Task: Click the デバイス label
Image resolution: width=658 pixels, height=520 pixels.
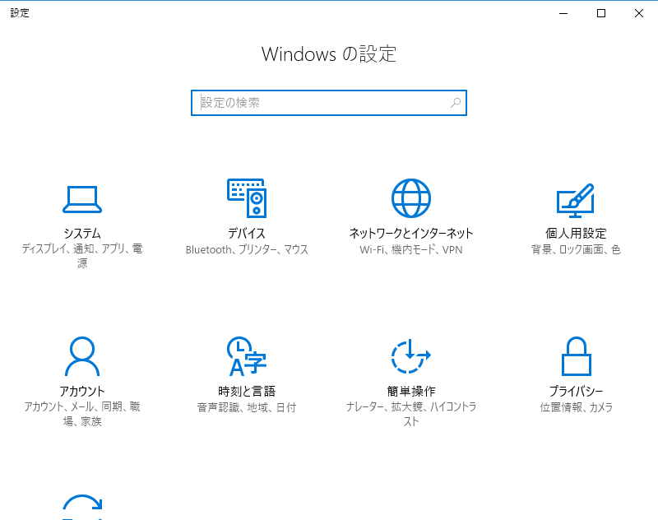Action: [x=247, y=234]
